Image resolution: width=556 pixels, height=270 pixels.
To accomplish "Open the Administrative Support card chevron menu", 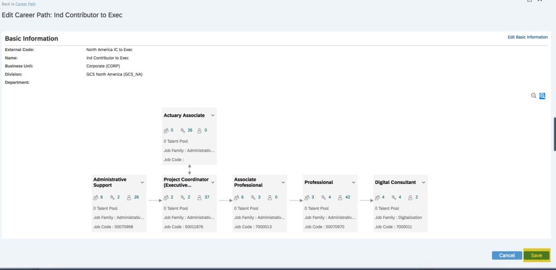I will click(142, 182).
